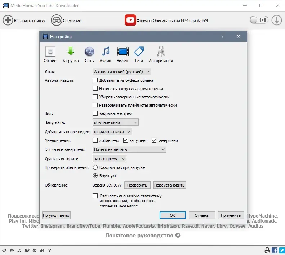Viewport: 285px width, 255px height.
Task: Click the 'Вставить ссылку' label
Action: pyautogui.click(x=30, y=21)
